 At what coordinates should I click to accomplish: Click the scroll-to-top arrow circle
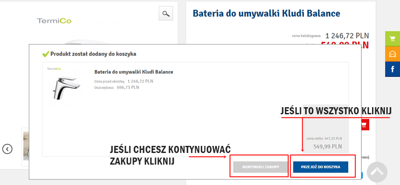pos(377,172)
